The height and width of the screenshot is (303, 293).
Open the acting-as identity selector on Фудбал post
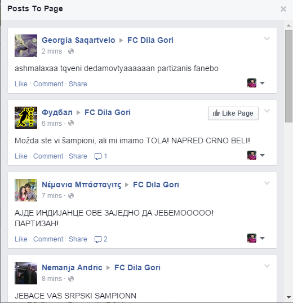pos(256,155)
